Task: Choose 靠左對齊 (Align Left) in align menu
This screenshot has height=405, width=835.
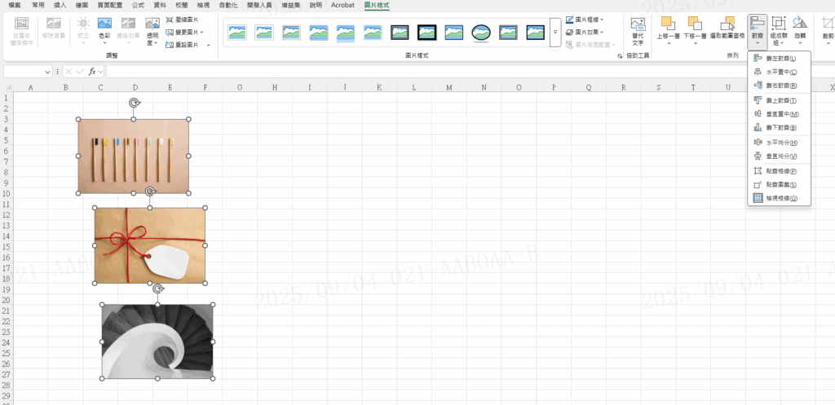Action: tap(779, 58)
